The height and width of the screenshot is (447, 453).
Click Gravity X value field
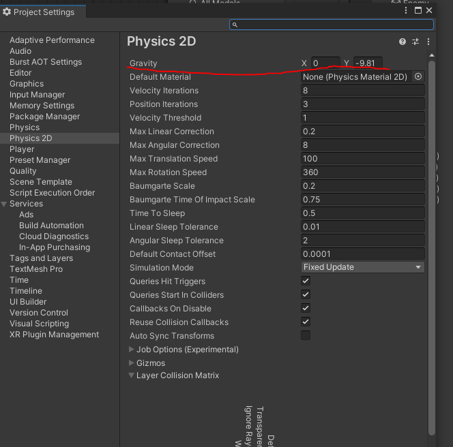click(325, 63)
